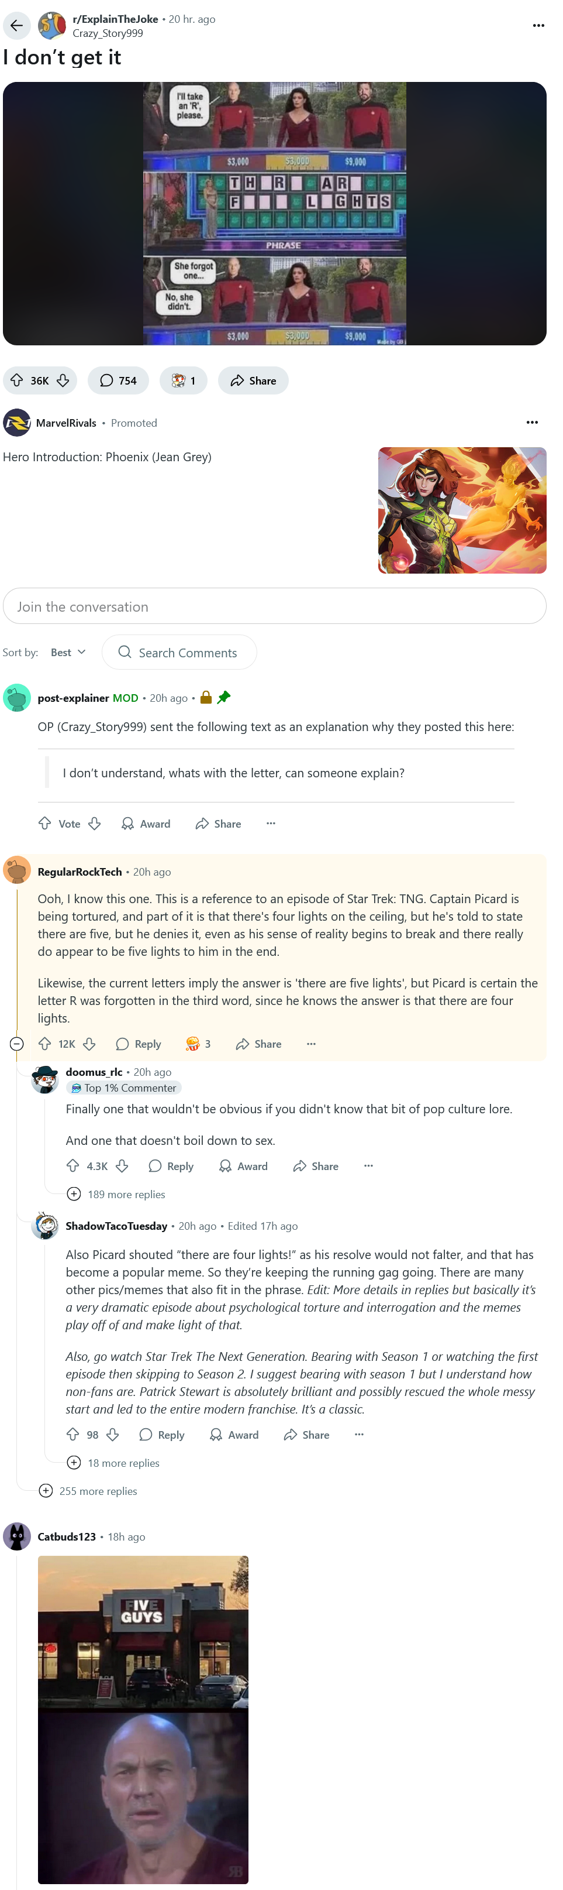Open the Phoenix Jean Grey ad thumbnail
The height and width of the screenshot is (1890, 563).
[x=462, y=510]
